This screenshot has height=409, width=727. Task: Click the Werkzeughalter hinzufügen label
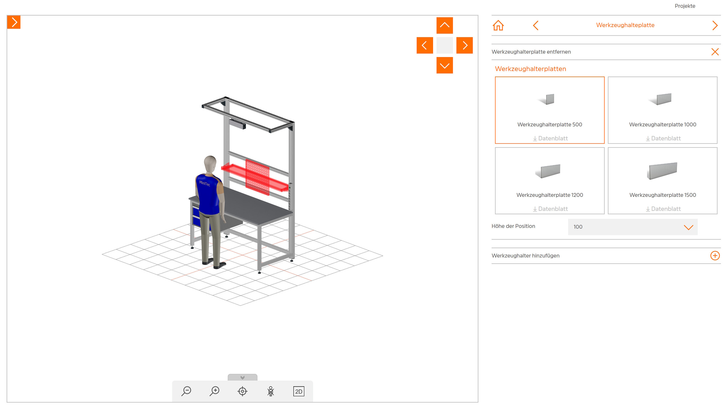(x=525, y=255)
